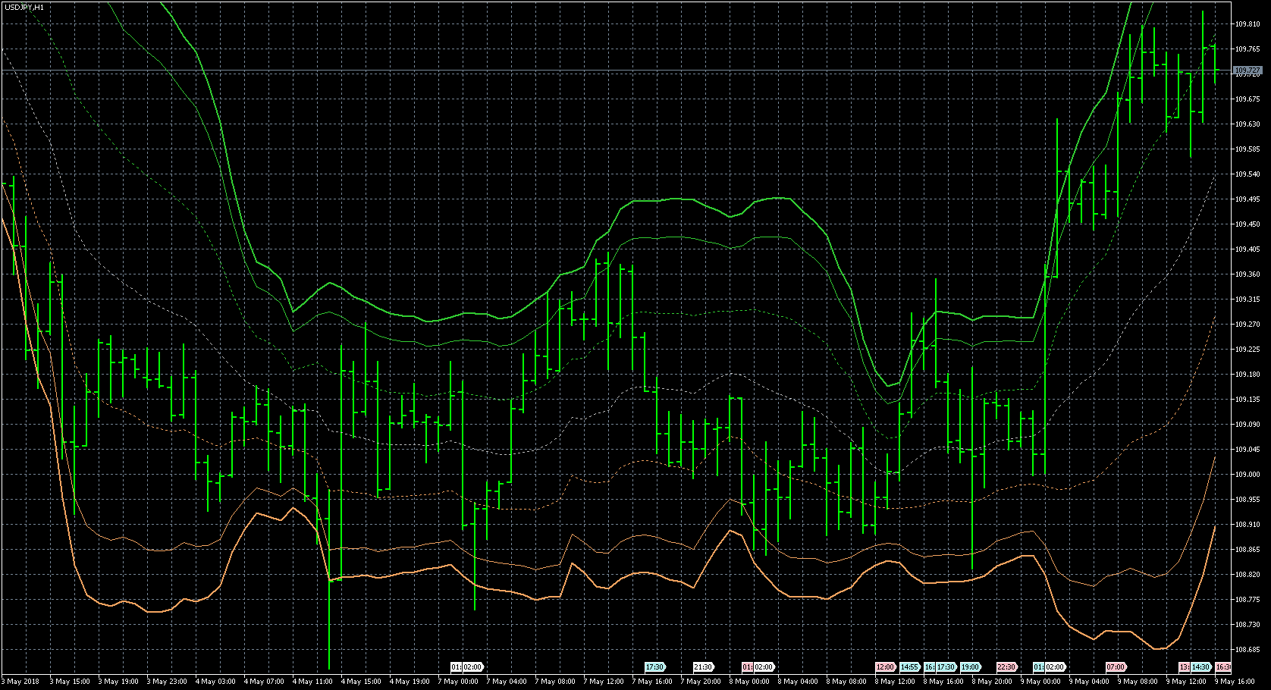Click the 108.685 price scale label

1247,650
